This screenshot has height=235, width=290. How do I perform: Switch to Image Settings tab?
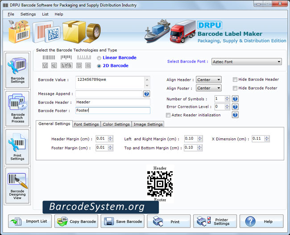(x=148, y=124)
